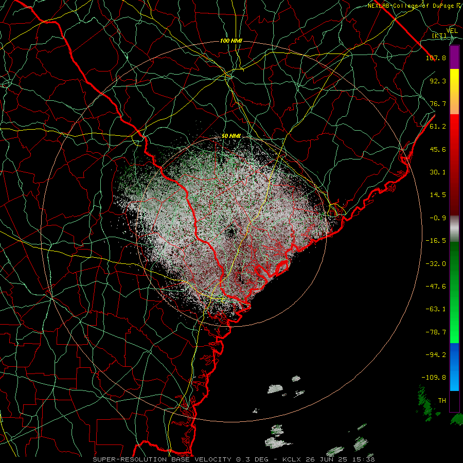
Task: Click the TH legend label
Action: 442,401
